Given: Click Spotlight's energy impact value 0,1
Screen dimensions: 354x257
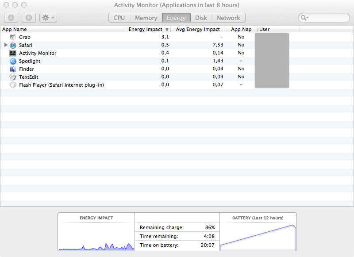Looking at the screenshot, I should pos(165,61).
